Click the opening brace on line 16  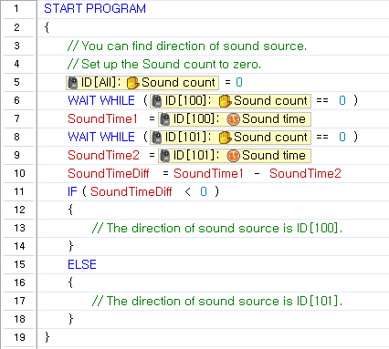[70, 282]
